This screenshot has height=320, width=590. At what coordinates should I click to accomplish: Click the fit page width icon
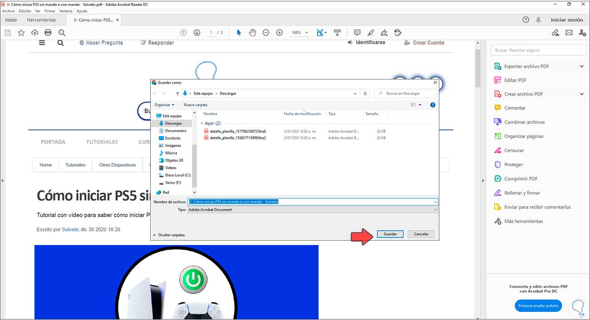pyautogui.click(x=320, y=33)
